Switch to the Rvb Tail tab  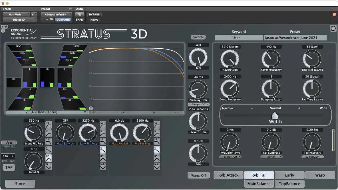tap(259, 175)
